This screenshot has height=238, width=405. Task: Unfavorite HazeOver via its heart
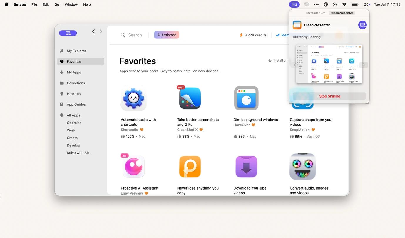point(253,125)
